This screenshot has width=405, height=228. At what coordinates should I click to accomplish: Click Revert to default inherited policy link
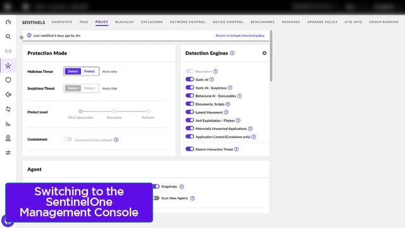pyautogui.click(x=240, y=35)
